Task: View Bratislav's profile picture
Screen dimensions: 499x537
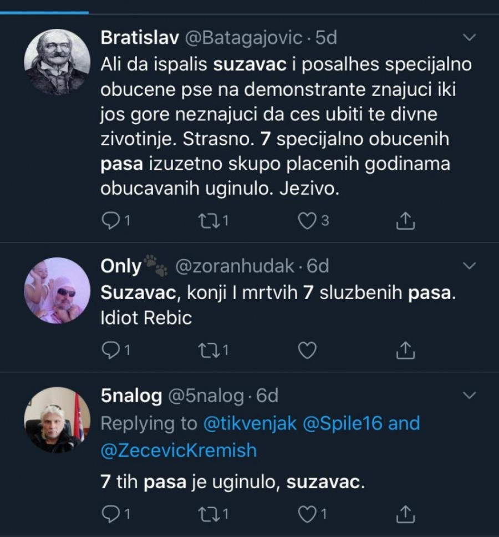Action: pos(57,62)
